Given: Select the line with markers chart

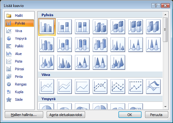Looking at the screenshot, I should 100,86.
